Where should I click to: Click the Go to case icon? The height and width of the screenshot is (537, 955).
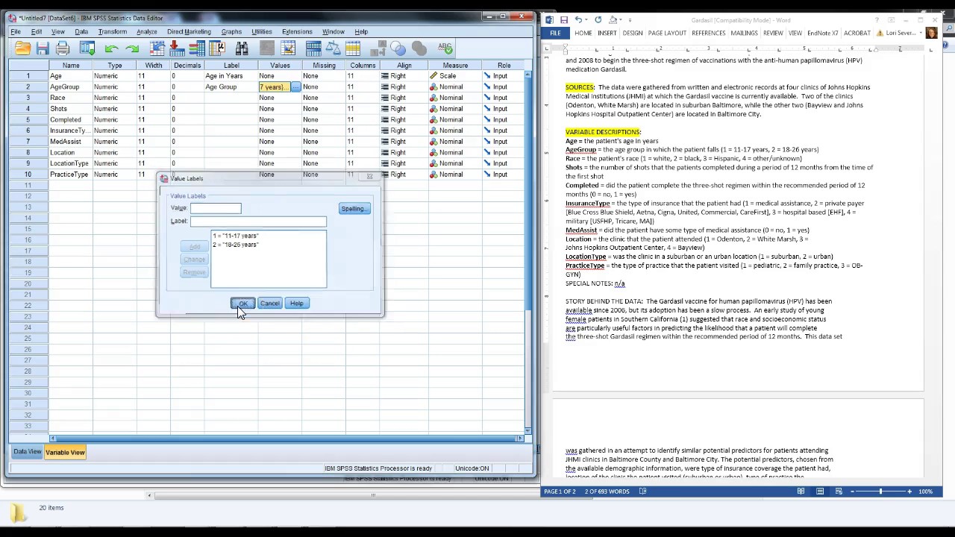point(157,48)
